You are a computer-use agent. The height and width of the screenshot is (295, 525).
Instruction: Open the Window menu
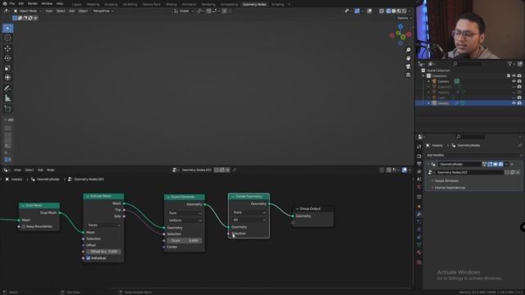click(47, 3)
